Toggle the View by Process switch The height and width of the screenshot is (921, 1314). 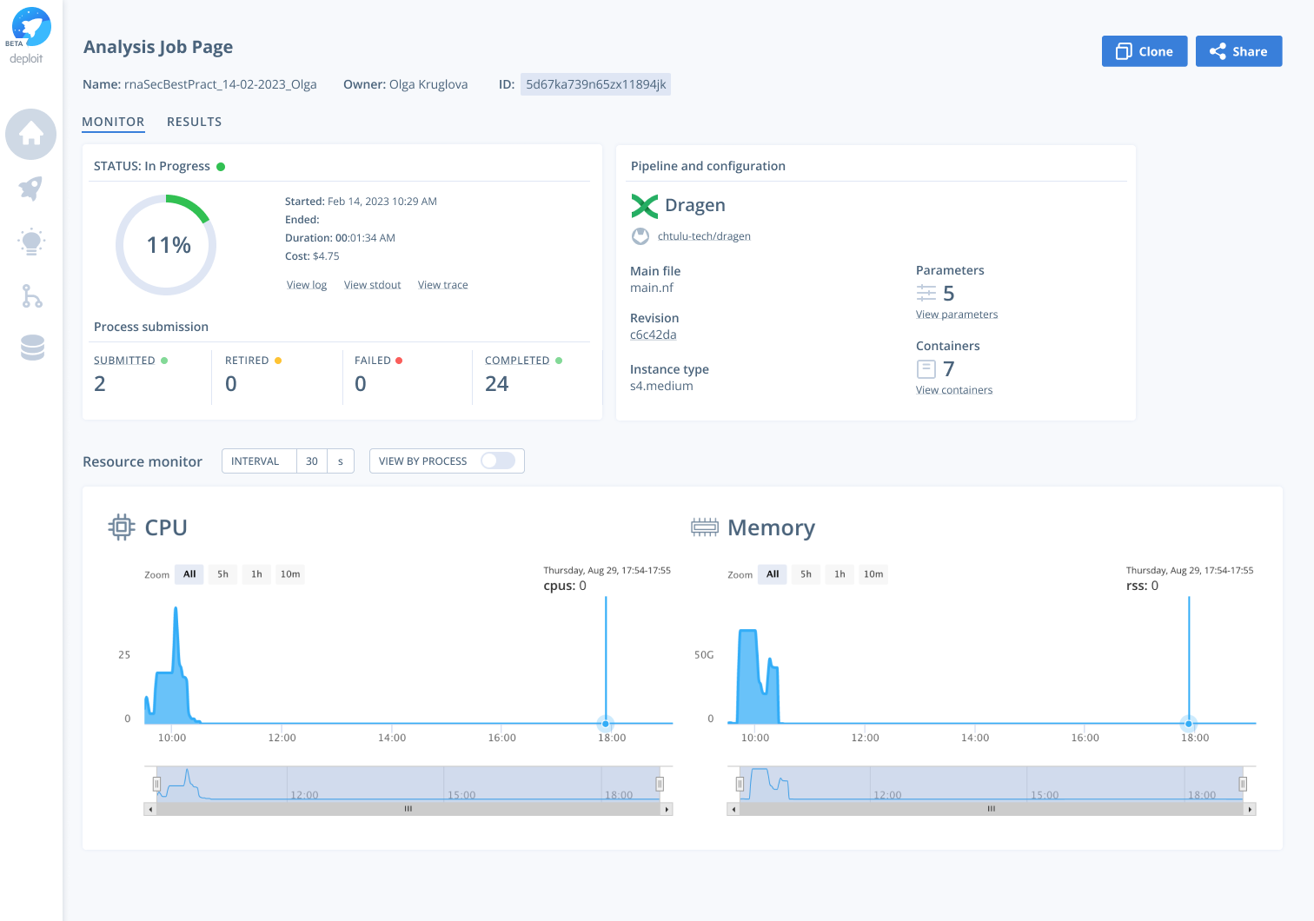498,460
